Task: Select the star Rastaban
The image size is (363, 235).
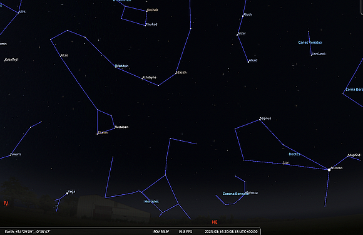Action: pos(115,128)
